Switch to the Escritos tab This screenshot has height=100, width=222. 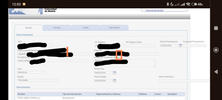pyautogui.click(x=57, y=27)
